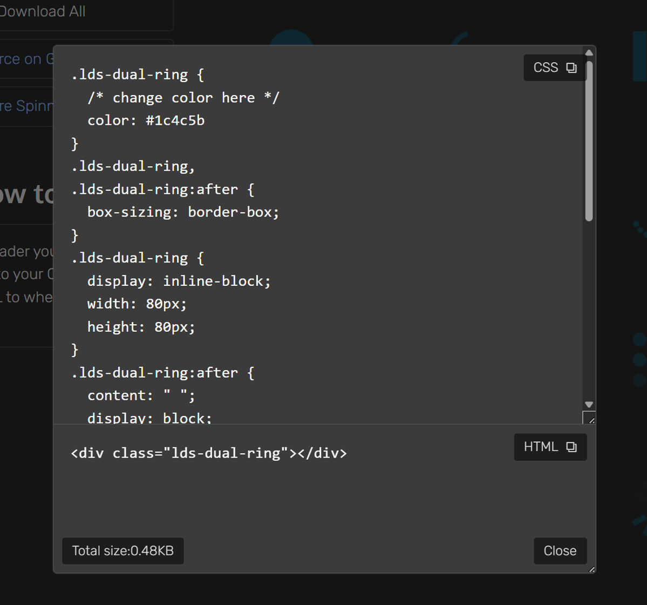
Task: Select the teal bar spinner at right edge
Action: tap(640, 56)
